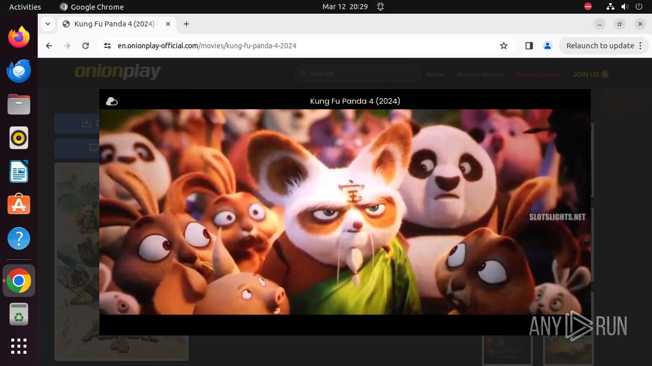Launch LibreOffice Writer from the dock
The image size is (652, 366).
pyautogui.click(x=19, y=171)
